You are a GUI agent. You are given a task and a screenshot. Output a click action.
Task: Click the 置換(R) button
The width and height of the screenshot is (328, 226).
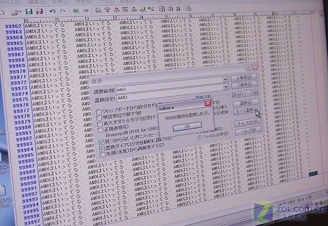point(246,102)
